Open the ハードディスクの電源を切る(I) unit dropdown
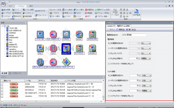 point(146,48)
